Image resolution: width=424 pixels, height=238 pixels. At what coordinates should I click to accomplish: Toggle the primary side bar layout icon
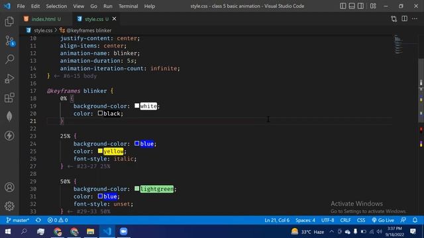point(343,6)
